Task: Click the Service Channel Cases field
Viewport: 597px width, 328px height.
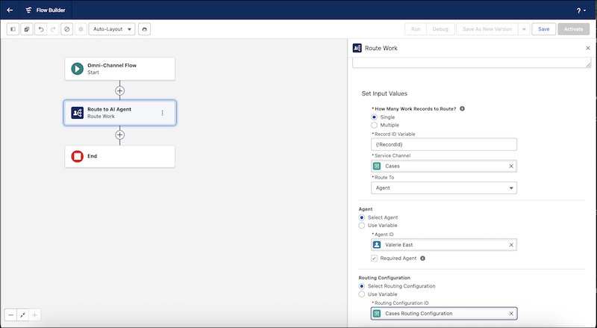Action: (x=444, y=166)
